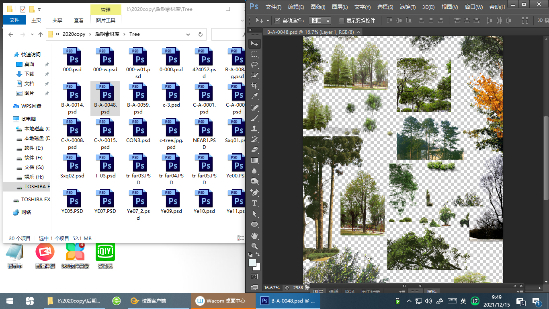Screen dimensions: 549x309
Task: Enable the 显示变换控件 checkbox
Action: (x=342, y=21)
